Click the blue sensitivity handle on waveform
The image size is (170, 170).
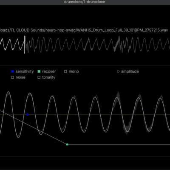point(28,115)
